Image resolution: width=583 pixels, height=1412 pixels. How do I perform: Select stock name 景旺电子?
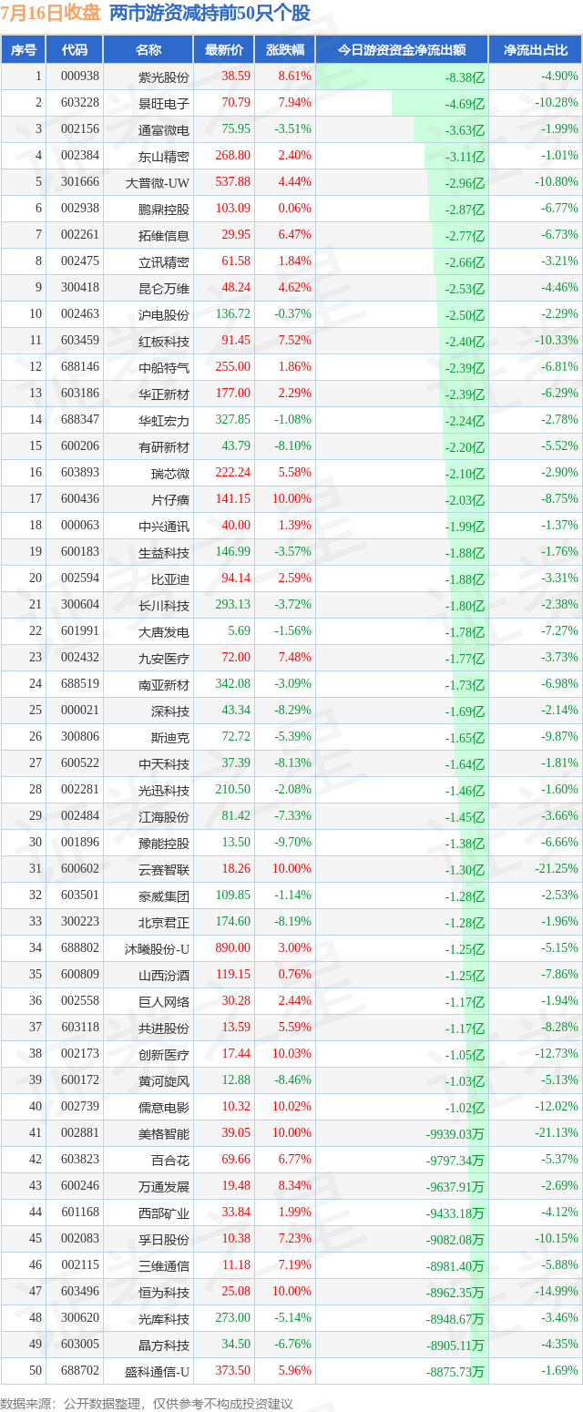click(x=164, y=103)
